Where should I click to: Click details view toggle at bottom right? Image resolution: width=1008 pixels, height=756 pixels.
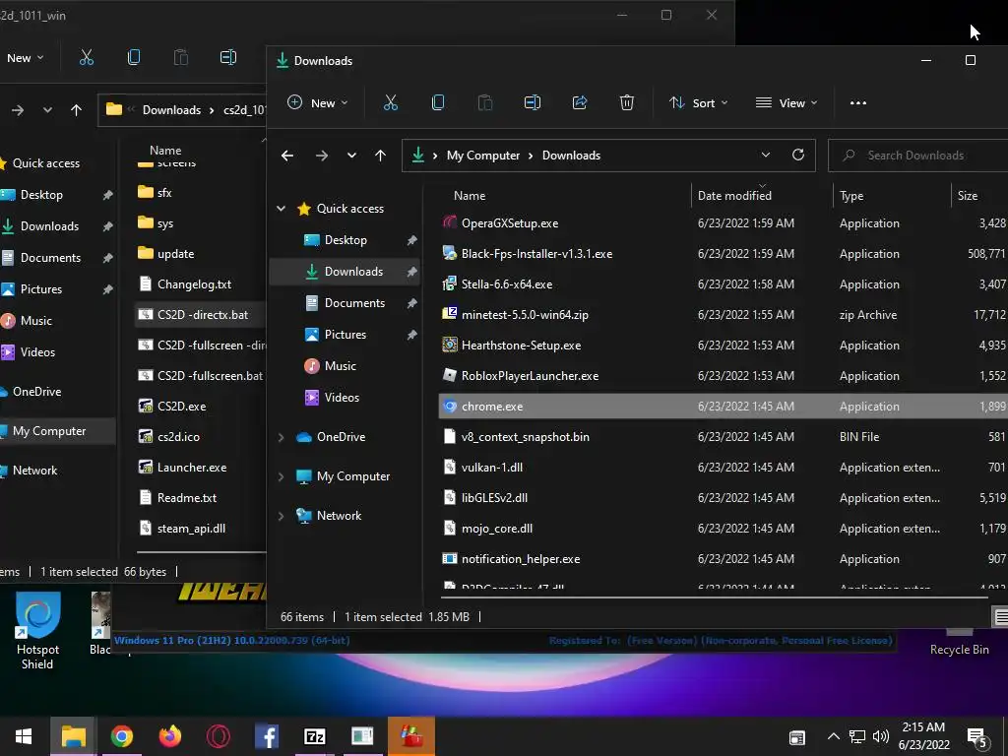coord(1000,617)
